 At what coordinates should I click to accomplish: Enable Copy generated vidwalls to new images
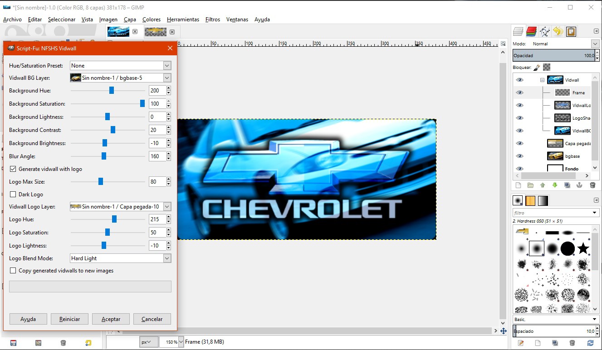[13, 271]
